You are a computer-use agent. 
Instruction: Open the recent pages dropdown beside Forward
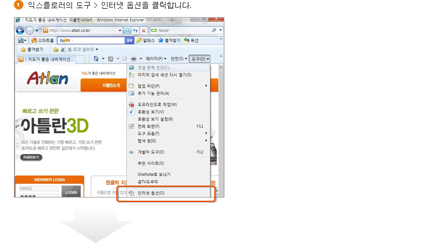coord(37,30)
